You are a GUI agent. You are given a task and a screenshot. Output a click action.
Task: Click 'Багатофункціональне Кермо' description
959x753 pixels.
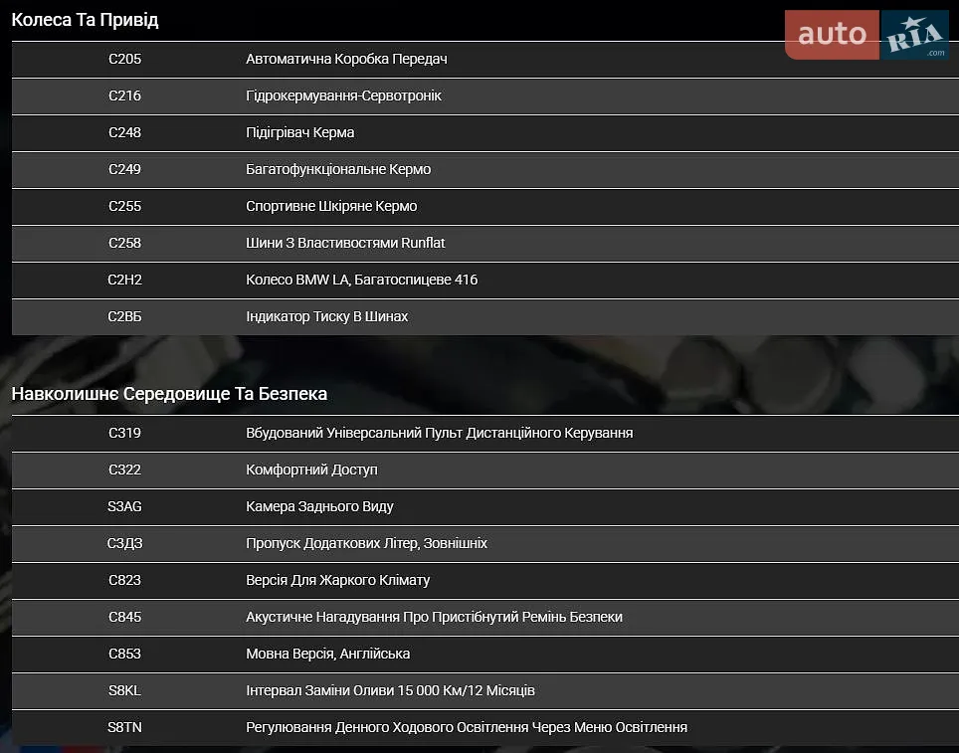click(x=338, y=169)
